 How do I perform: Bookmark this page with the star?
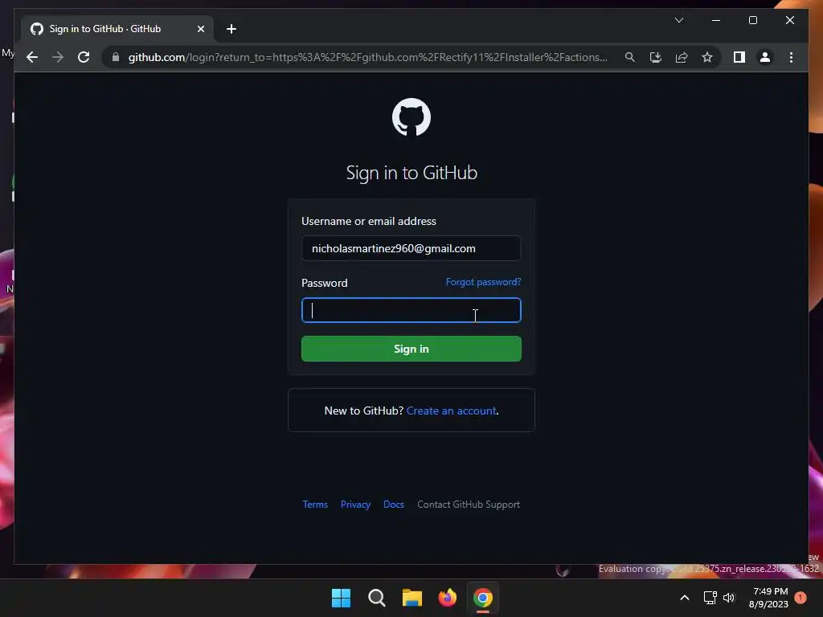(707, 57)
